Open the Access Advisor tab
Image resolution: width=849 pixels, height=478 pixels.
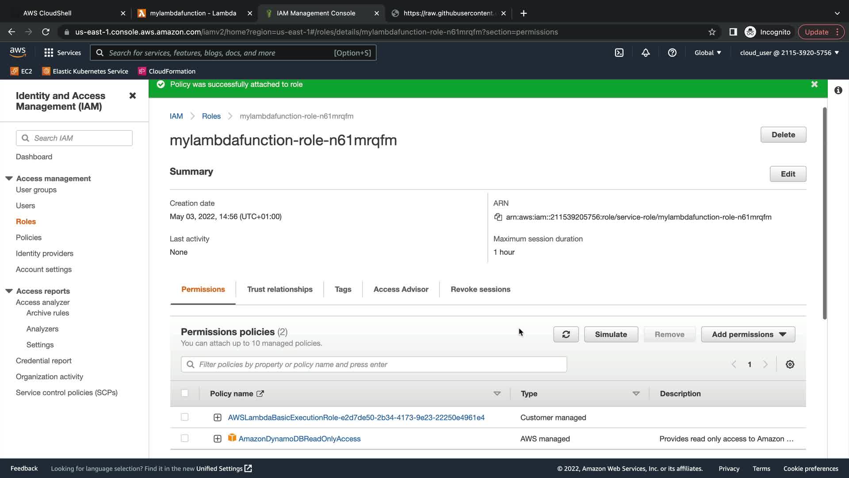click(401, 289)
